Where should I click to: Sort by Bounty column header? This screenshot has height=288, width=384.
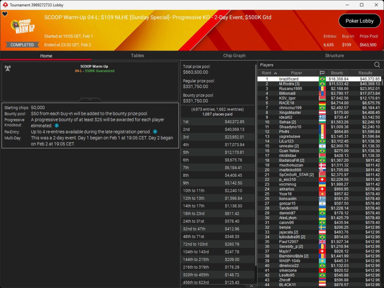(337, 73)
